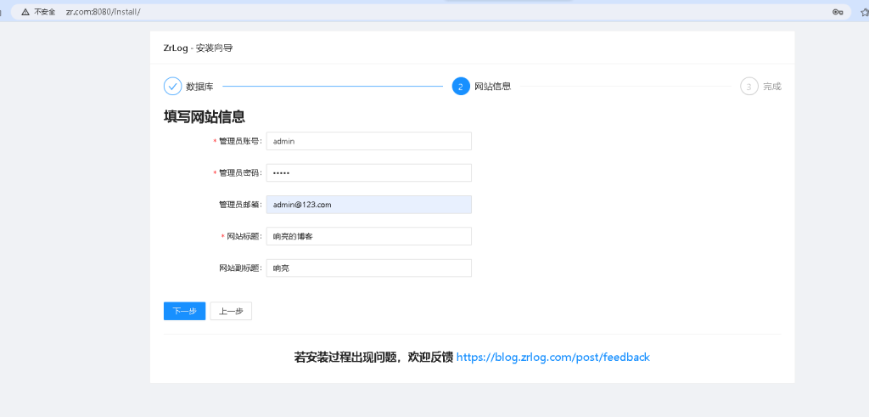Edit the 管理员邮箱 email field
The width and height of the screenshot is (869, 417).
pos(368,205)
